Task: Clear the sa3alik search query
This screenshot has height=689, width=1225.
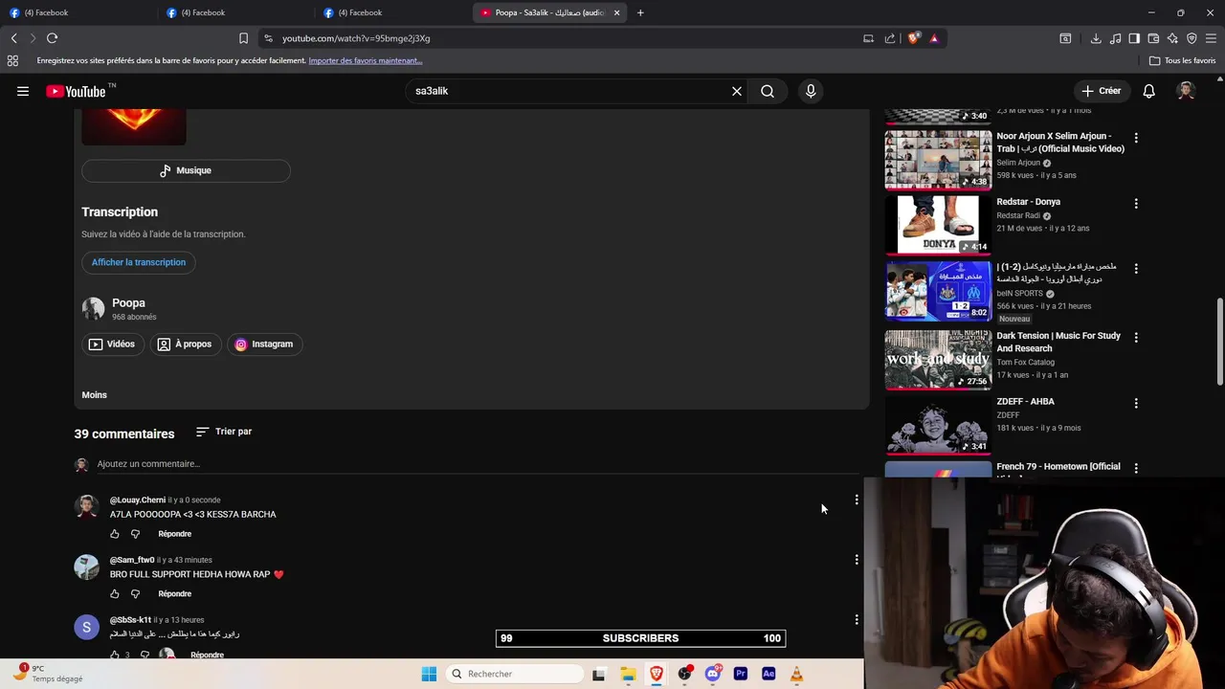Action: point(737,91)
